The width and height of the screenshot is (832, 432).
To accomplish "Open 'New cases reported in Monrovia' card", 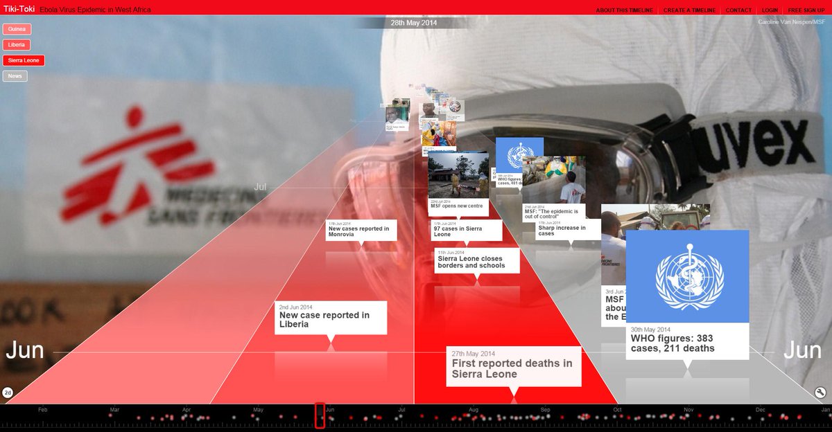I will point(361,231).
